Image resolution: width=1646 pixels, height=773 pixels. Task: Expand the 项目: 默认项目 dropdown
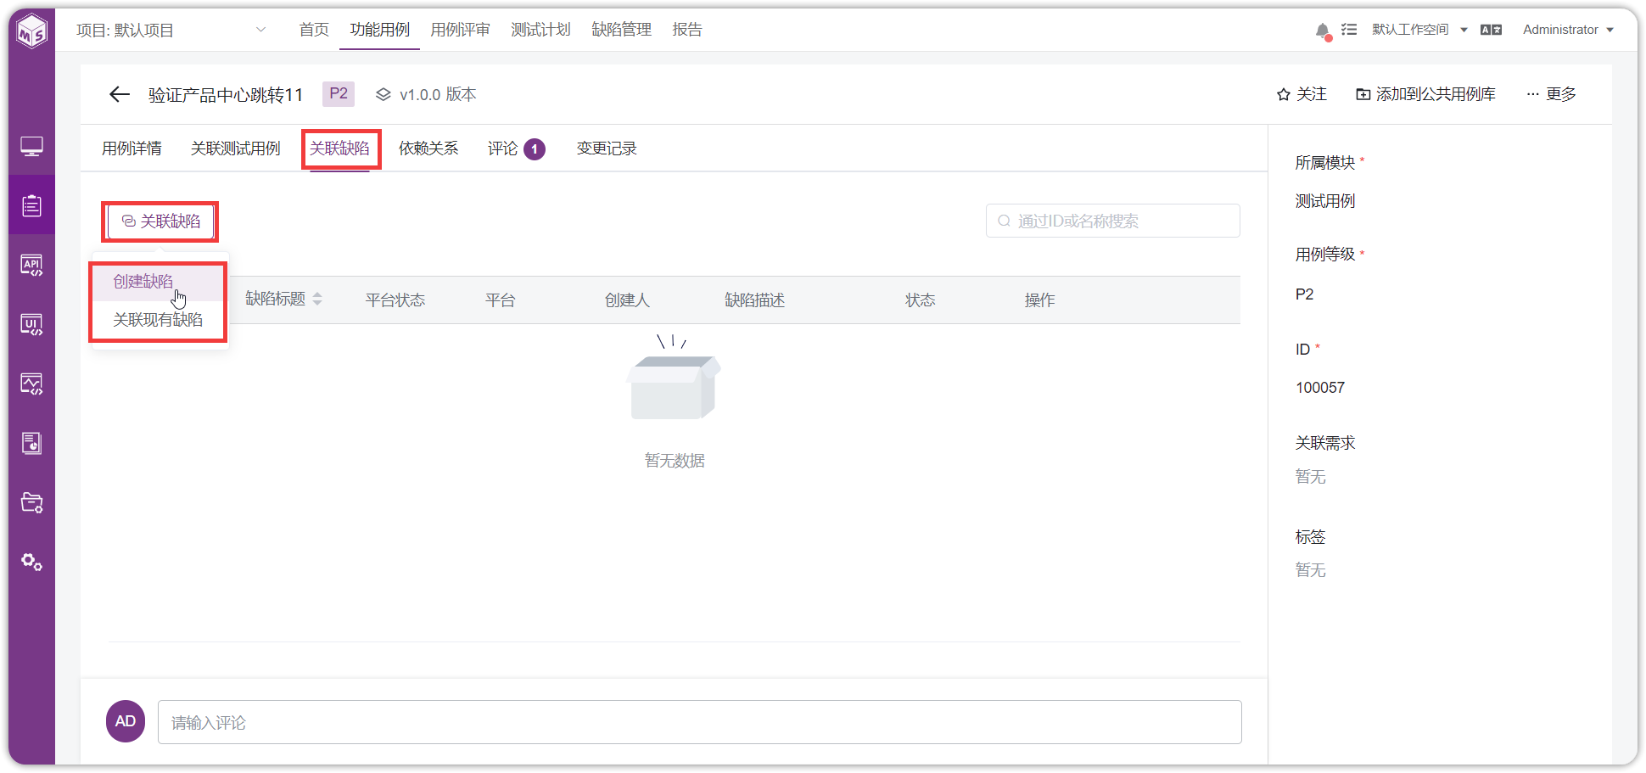pos(171,30)
